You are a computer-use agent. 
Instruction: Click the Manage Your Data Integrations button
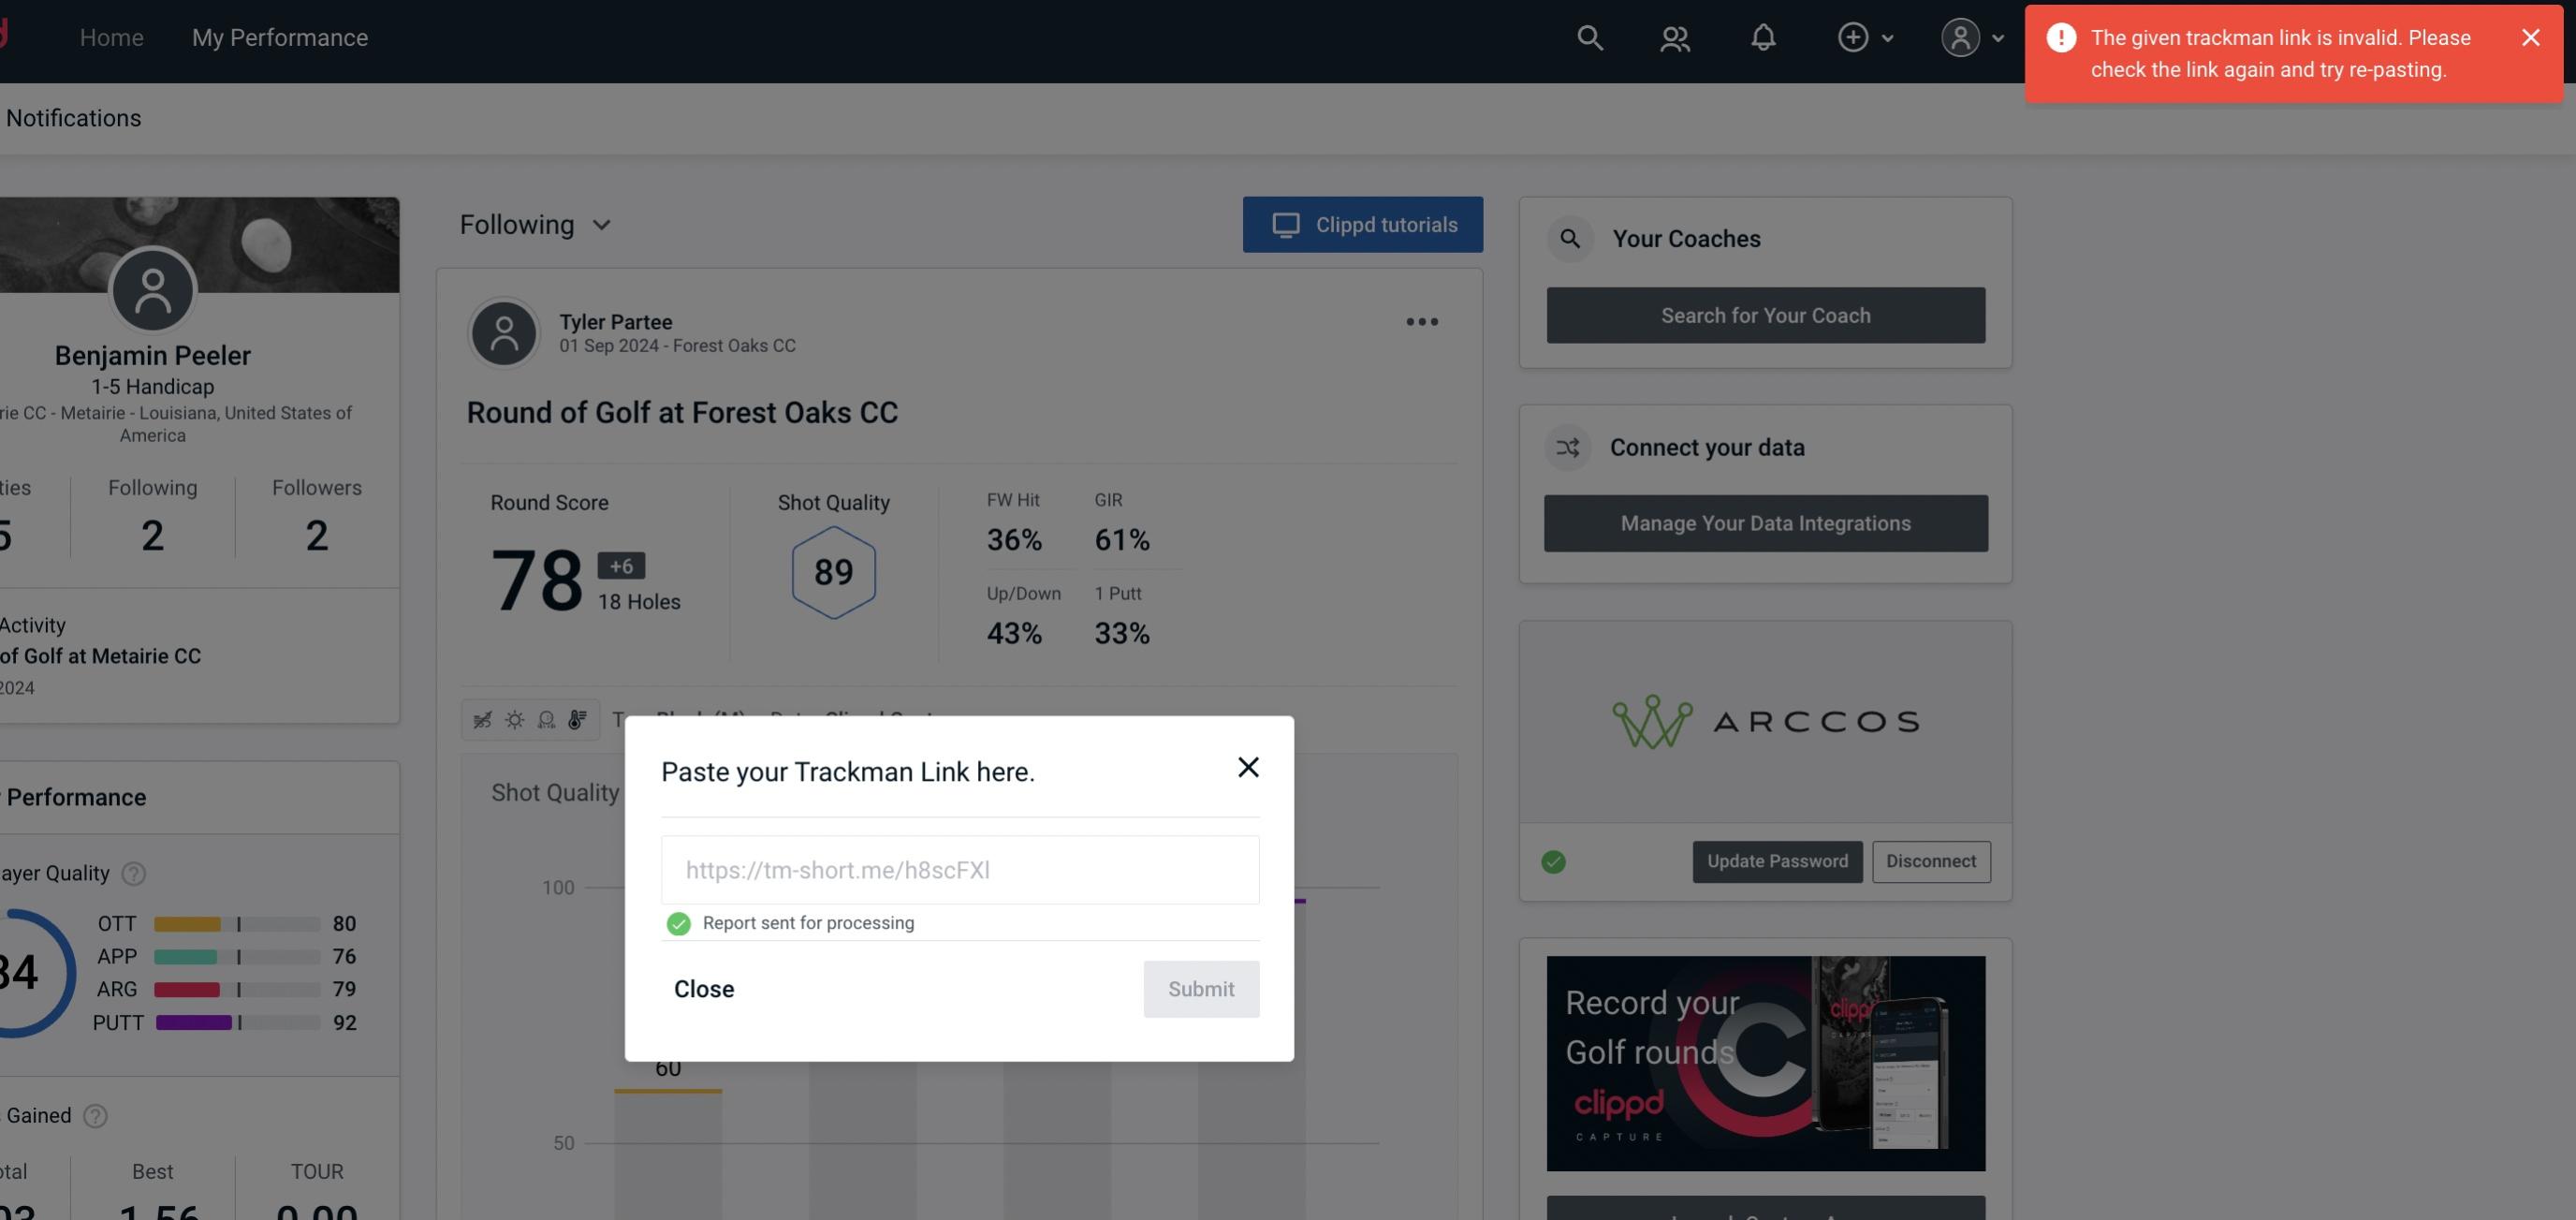(x=1766, y=522)
